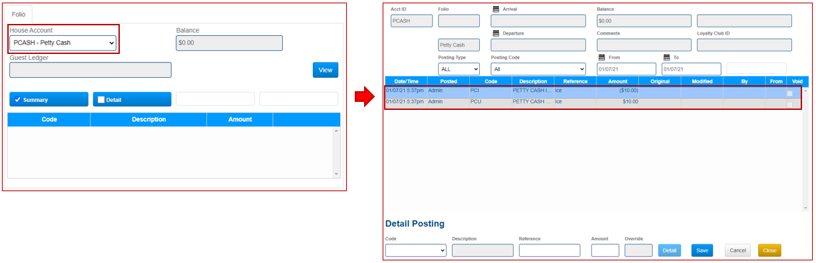Click the postings grid scroll up arrow
The height and width of the screenshot is (263, 816).
pos(805,90)
